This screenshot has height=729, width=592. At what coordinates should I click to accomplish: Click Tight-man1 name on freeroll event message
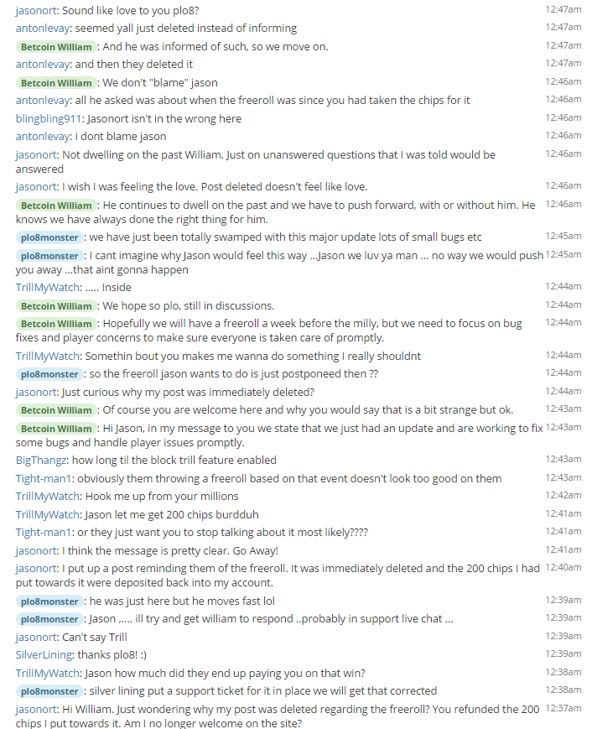coord(44,478)
